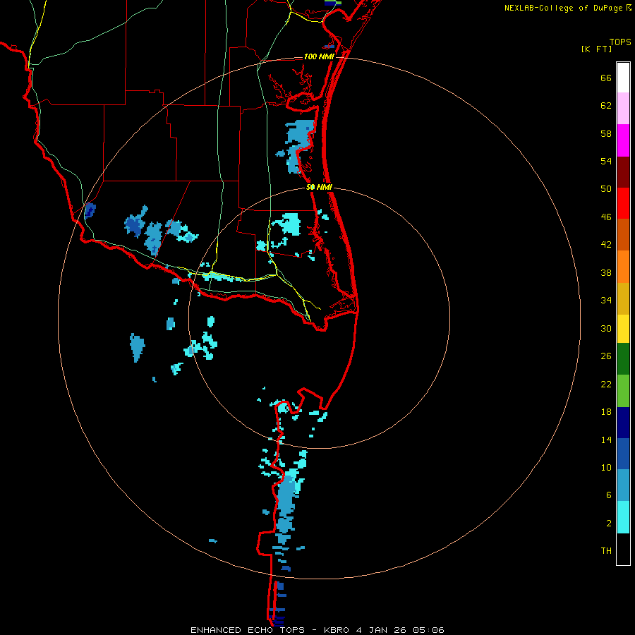Viewport: 635px width, 635px height.
Task: Click the '54' legend value
Action: click(x=606, y=161)
